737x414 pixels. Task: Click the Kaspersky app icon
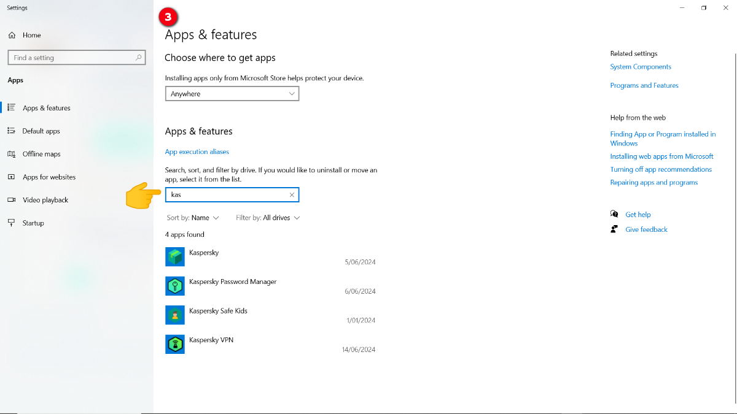[175, 257]
